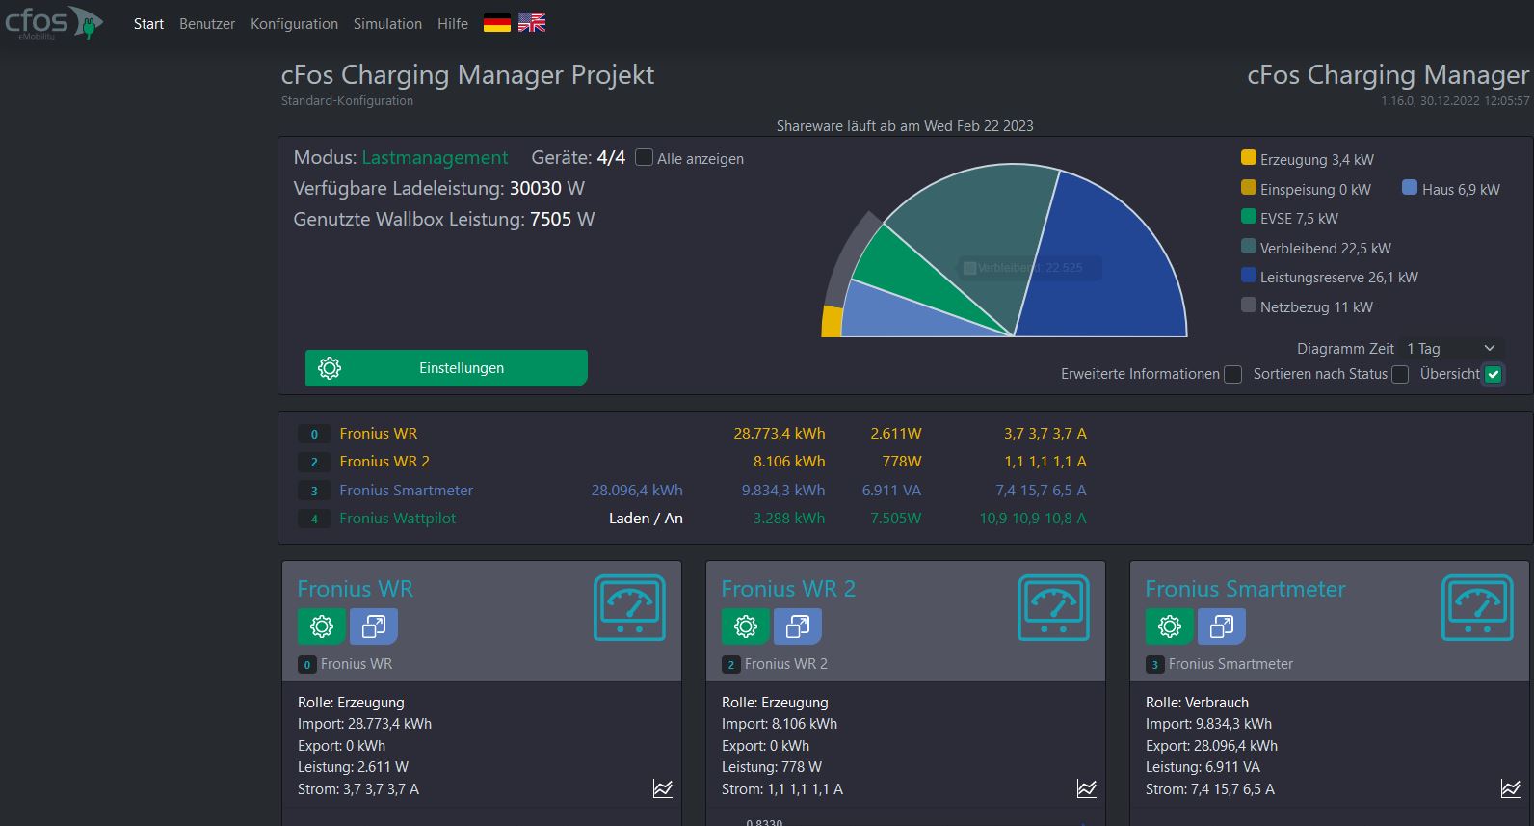Open the Konfiguration menu

(x=294, y=23)
